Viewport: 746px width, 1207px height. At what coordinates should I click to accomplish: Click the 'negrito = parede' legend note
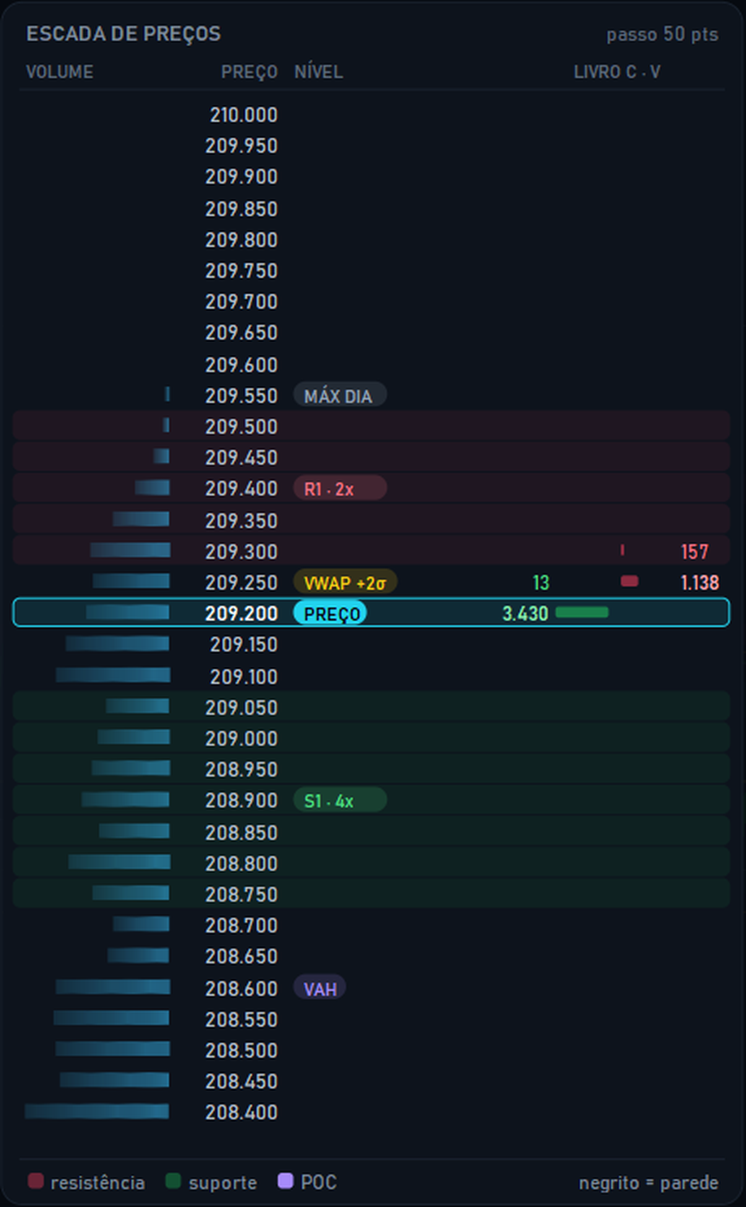648,1183
